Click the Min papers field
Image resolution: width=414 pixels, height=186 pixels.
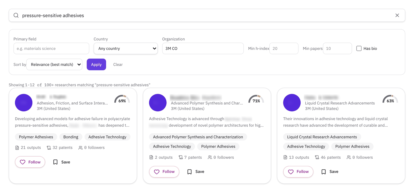(x=337, y=48)
